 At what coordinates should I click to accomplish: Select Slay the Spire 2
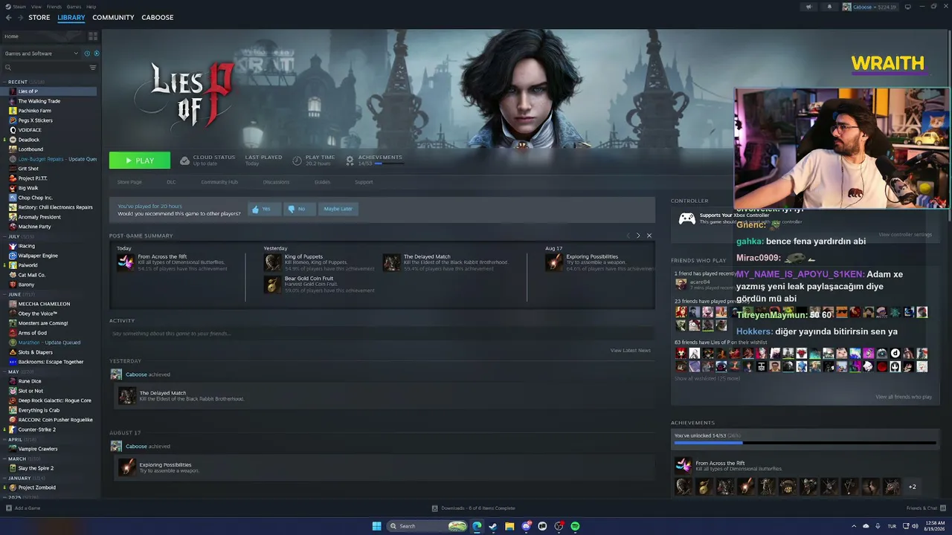pyautogui.click(x=36, y=468)
